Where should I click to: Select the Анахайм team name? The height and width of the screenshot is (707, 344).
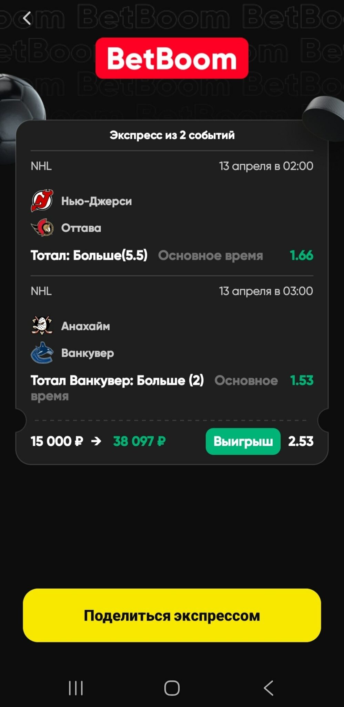(85, 326)
